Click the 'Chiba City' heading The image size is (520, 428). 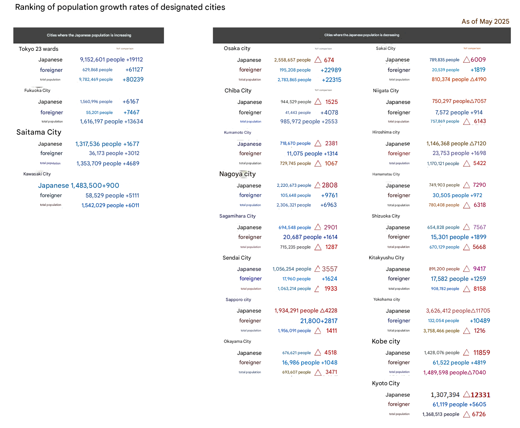coord(238,91)
